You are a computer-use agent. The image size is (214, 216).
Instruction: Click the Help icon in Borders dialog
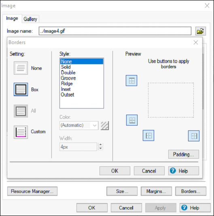[173, 171]
